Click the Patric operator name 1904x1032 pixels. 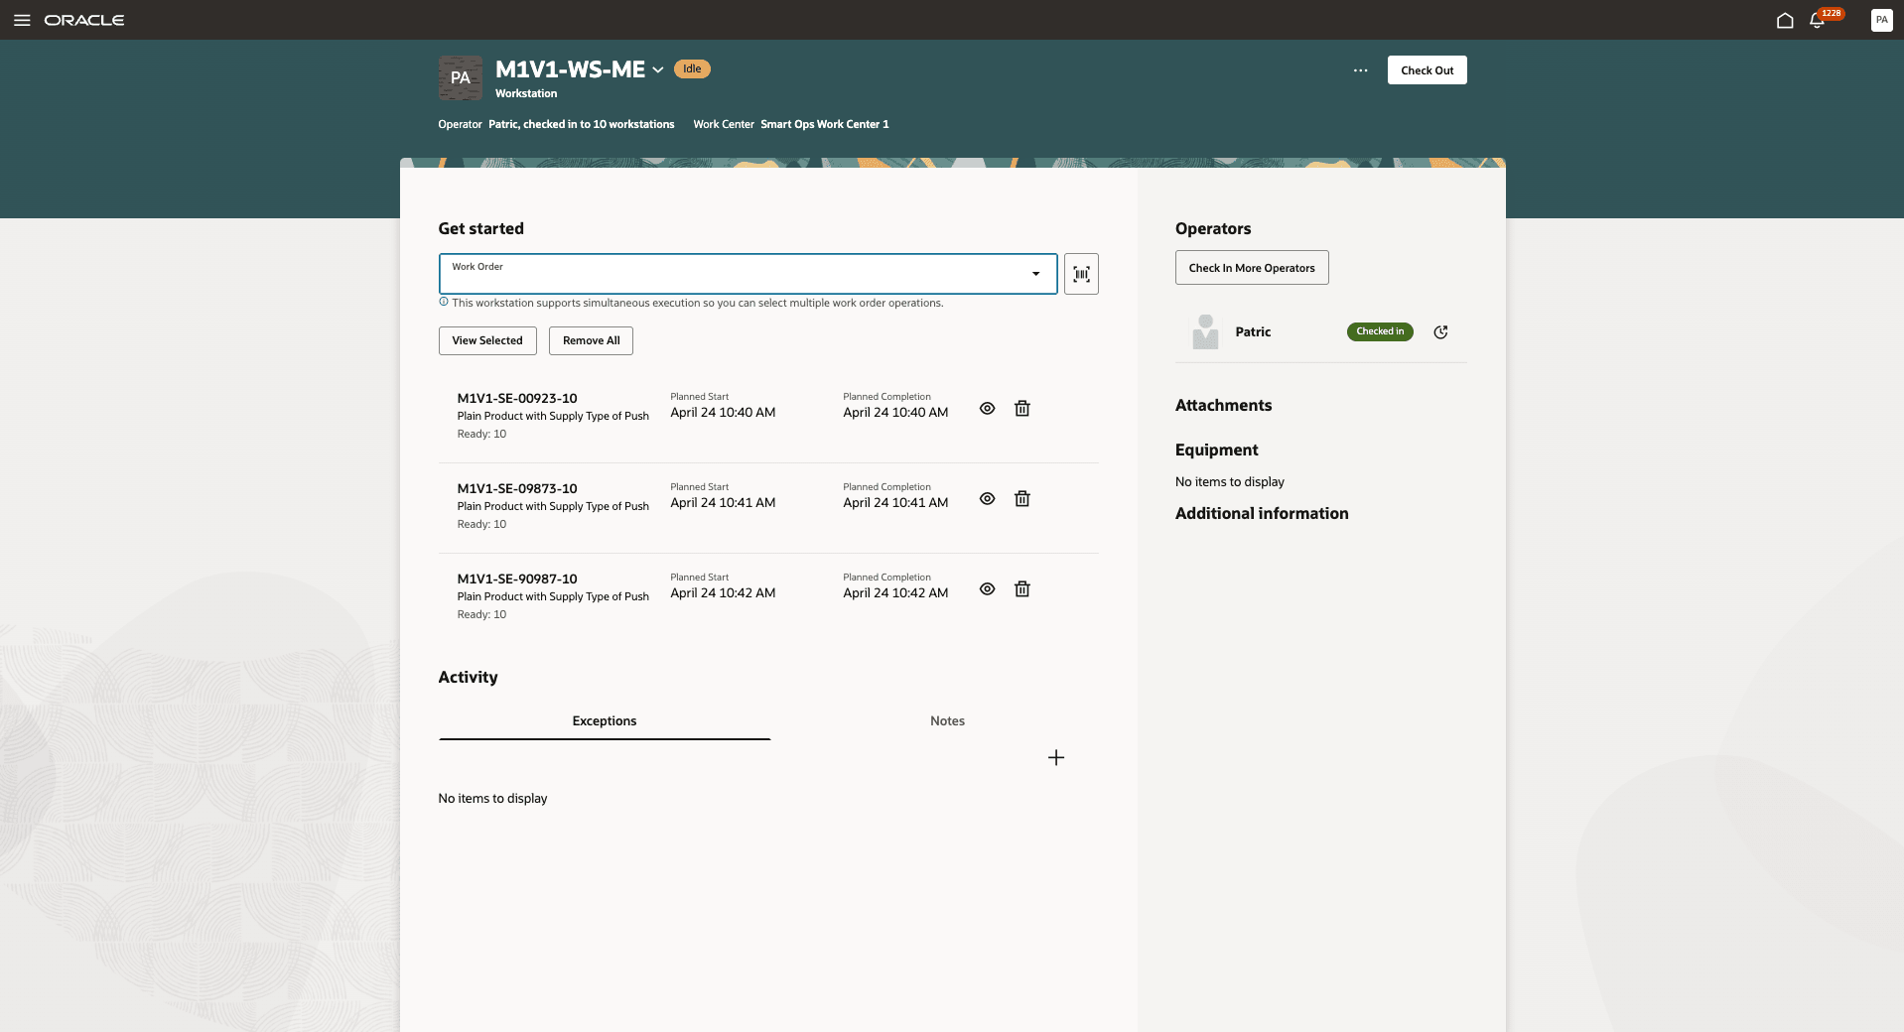[x=1253, y=332]
